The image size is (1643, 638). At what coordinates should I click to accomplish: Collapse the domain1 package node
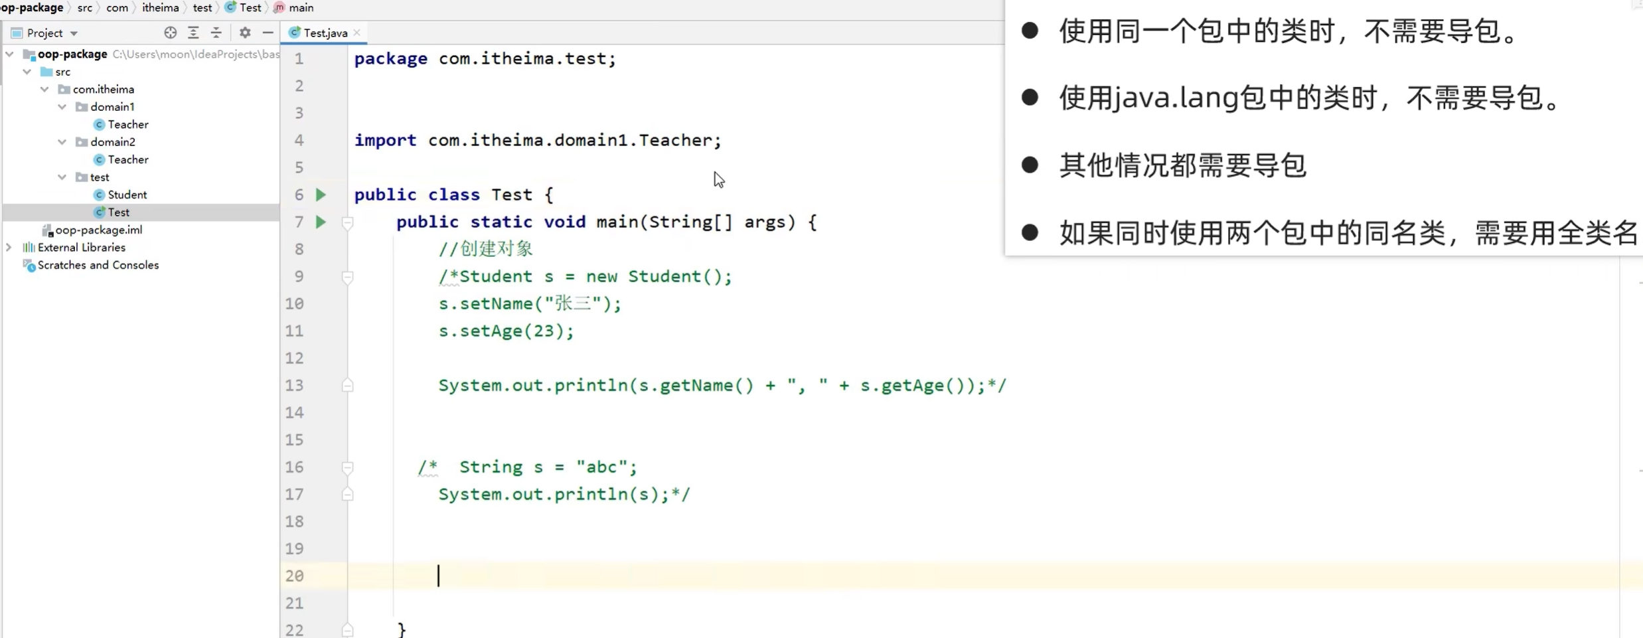tap(61, 106)
